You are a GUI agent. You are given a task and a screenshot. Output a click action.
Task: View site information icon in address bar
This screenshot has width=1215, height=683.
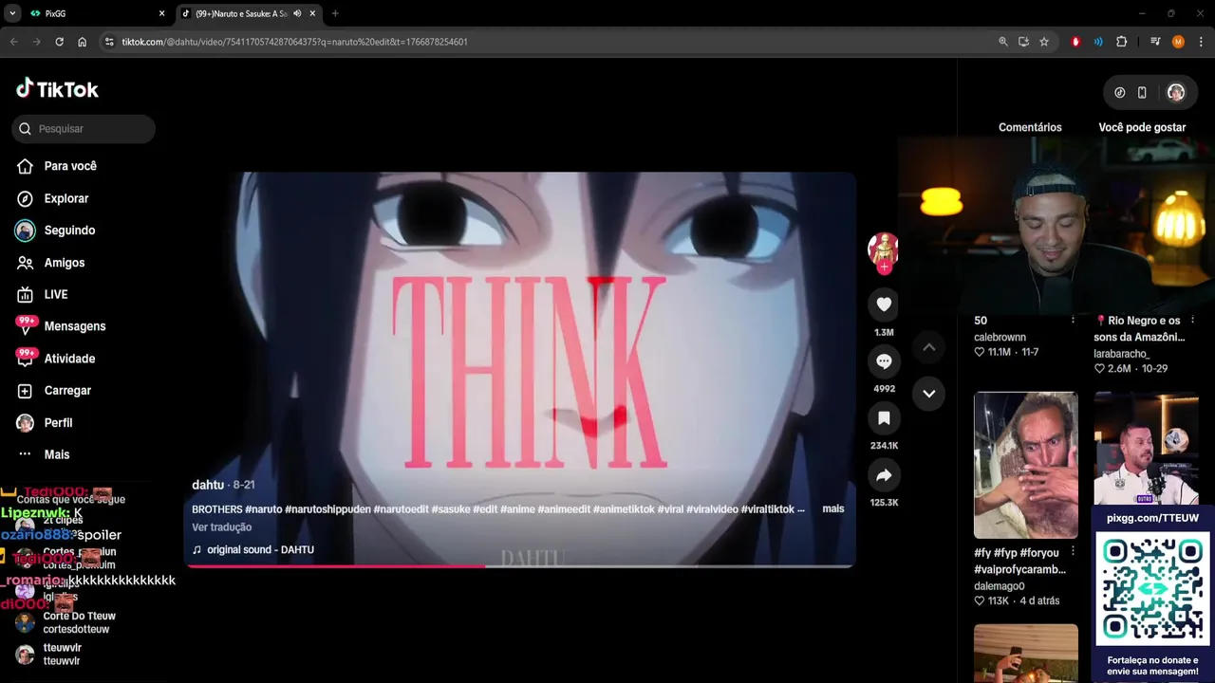coord(109,42)
